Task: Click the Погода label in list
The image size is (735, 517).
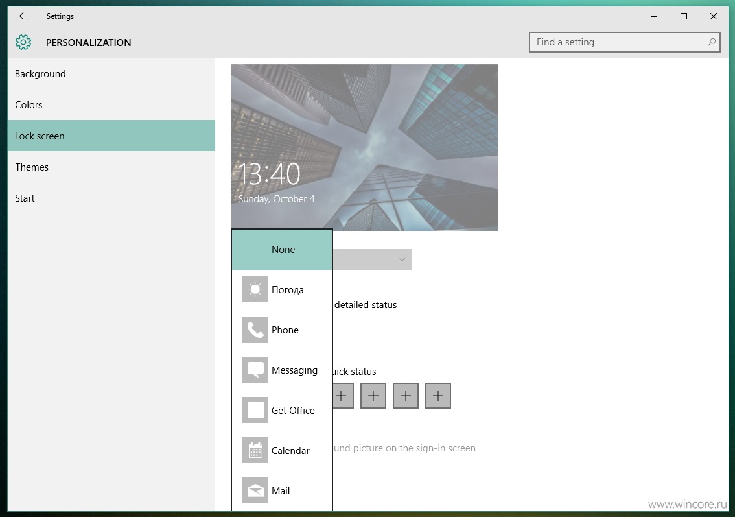Action: point(287,290)
